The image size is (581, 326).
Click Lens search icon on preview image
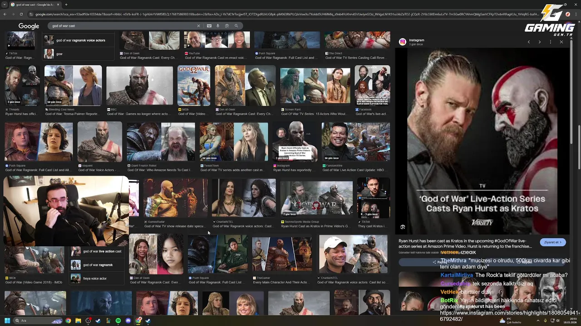pos(403,227)
